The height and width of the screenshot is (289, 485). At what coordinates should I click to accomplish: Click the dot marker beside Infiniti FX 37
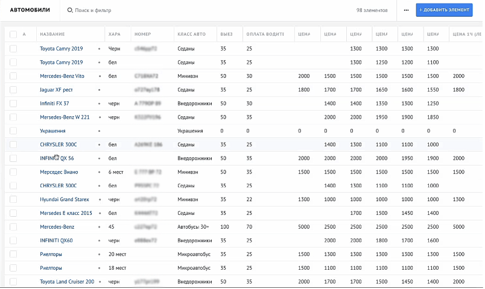pyautogui.click(x=100, y=104)
